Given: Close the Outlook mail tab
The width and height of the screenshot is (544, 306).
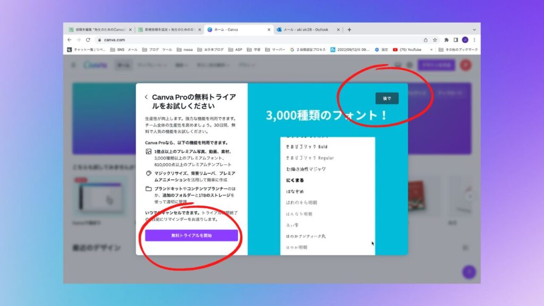Looking at the screenshot, I should (x=338, y=30).
